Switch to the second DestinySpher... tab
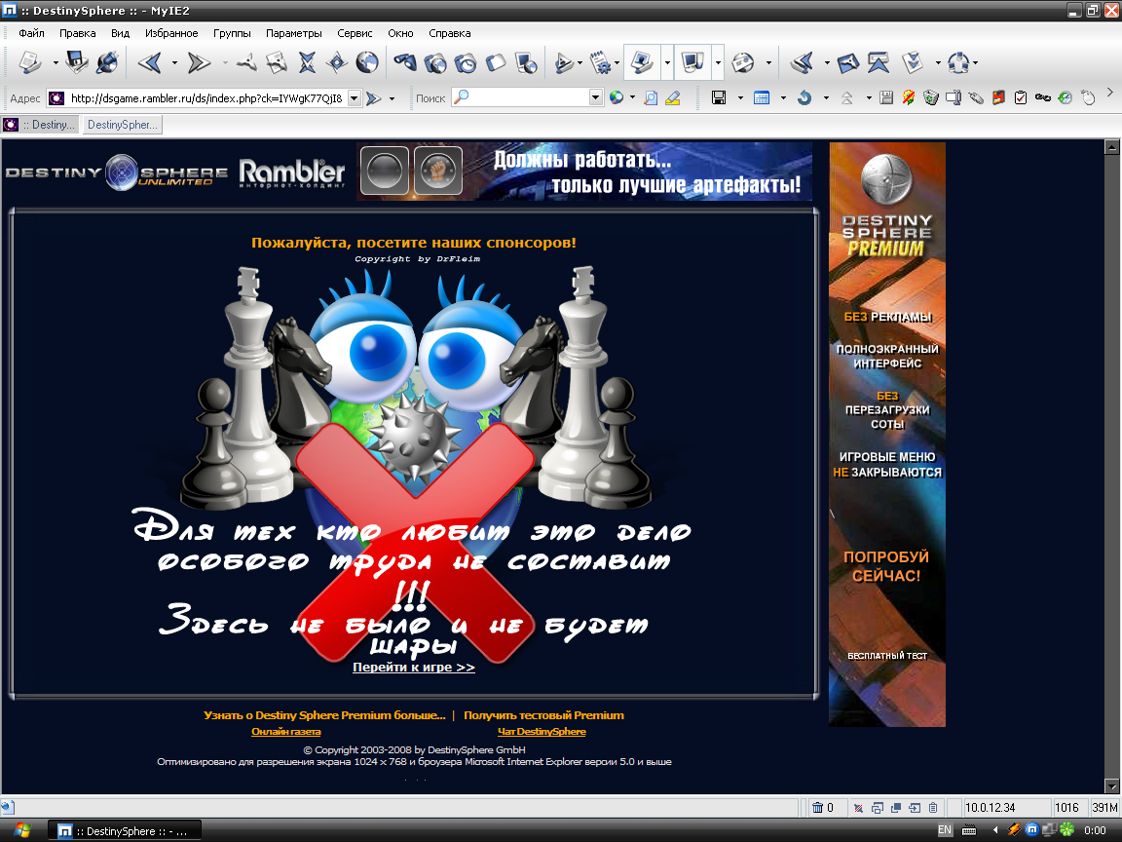The height and width of the screenshot is (842, 1122). (122, 125)
